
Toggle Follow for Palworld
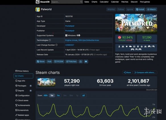click(x=121, y=9)
